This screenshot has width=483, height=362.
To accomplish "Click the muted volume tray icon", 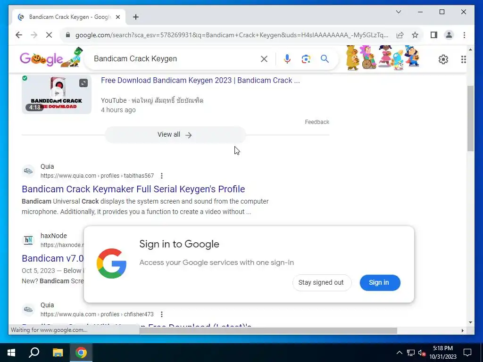I will [422, 353].
